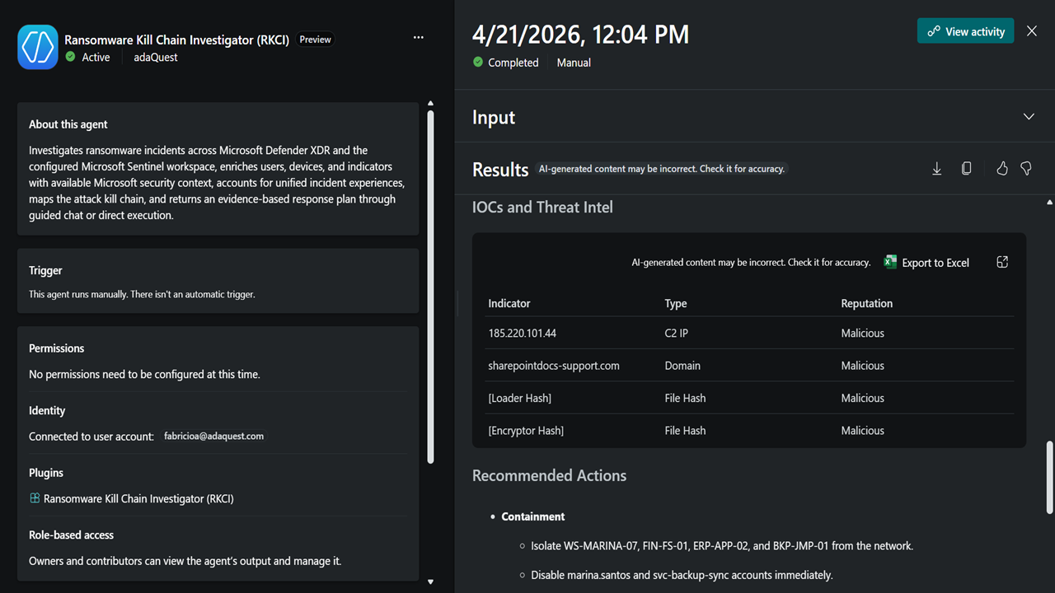Select the [Loader Hash] indicator cell
1055x593 pixels.
coord(519,398)
